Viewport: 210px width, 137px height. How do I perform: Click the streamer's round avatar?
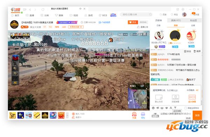tap(14, 25)
